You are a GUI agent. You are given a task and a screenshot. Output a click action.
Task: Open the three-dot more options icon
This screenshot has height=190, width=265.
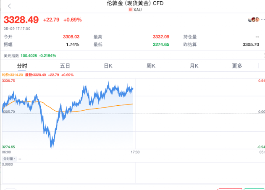263,20
